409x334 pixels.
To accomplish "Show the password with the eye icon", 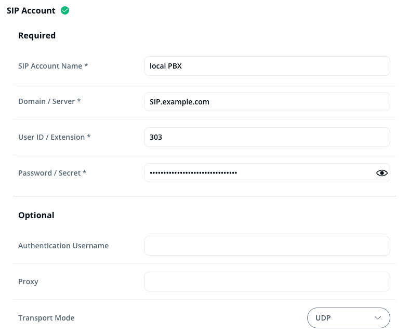I will [382, 173].
